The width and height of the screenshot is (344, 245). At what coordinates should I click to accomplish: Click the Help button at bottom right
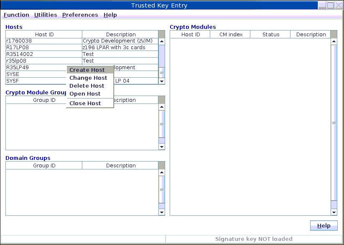(x=324, y=225)
